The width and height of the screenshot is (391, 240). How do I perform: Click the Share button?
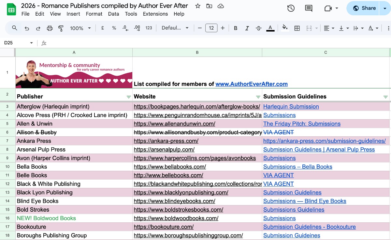[364, 8]
